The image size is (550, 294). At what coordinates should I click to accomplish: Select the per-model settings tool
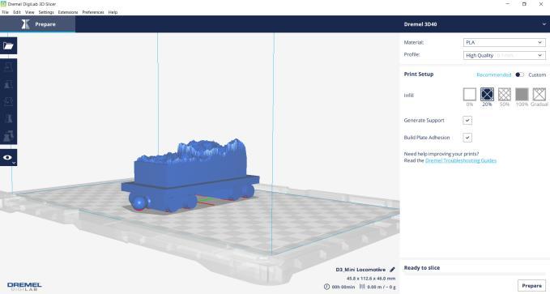tap(8, 136)
